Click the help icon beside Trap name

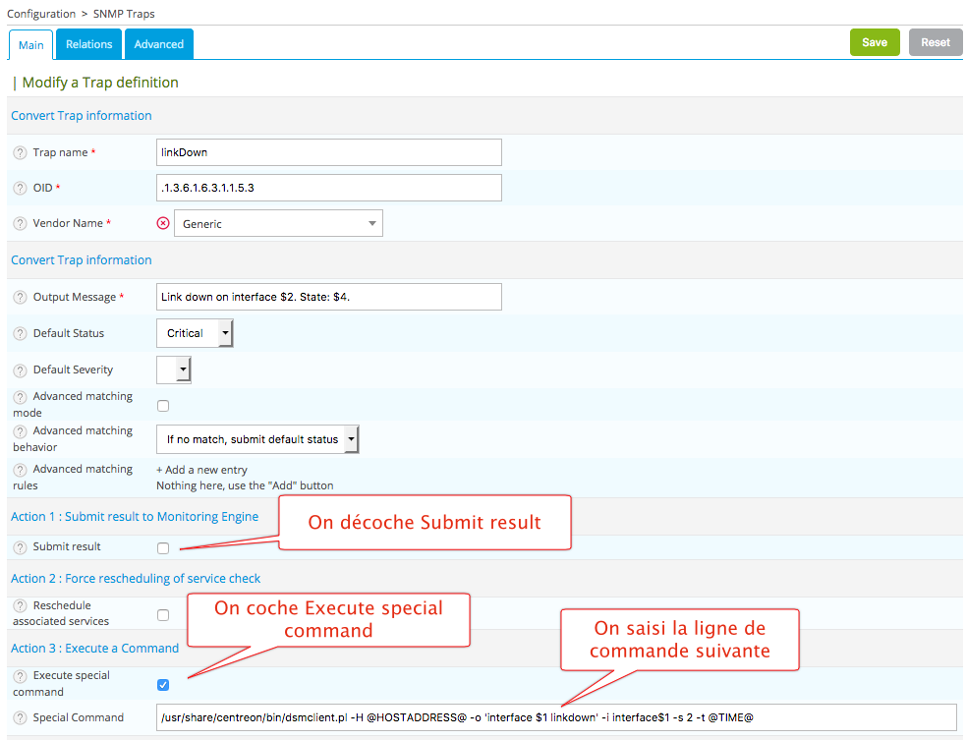click(20, 153)
